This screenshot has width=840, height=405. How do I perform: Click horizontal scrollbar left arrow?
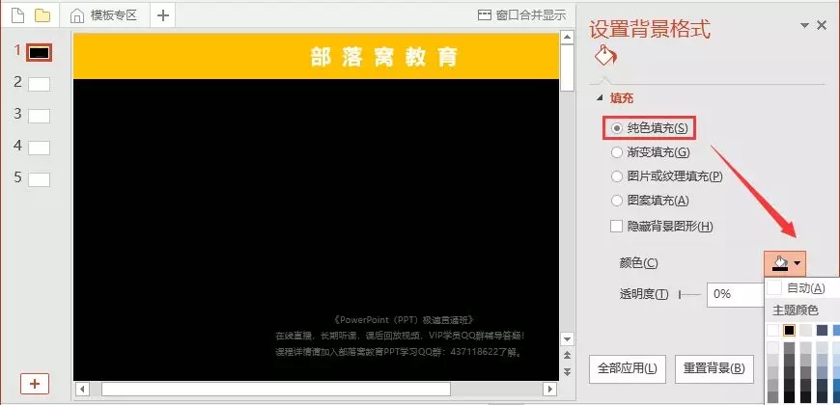82,389
